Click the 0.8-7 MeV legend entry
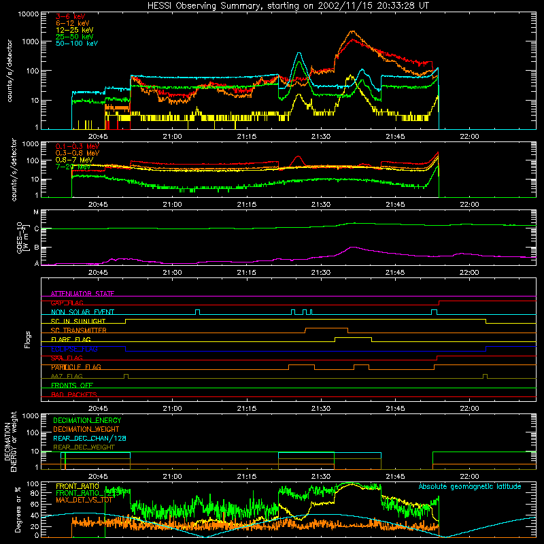The image size is (544, 544). pos(74,160)
